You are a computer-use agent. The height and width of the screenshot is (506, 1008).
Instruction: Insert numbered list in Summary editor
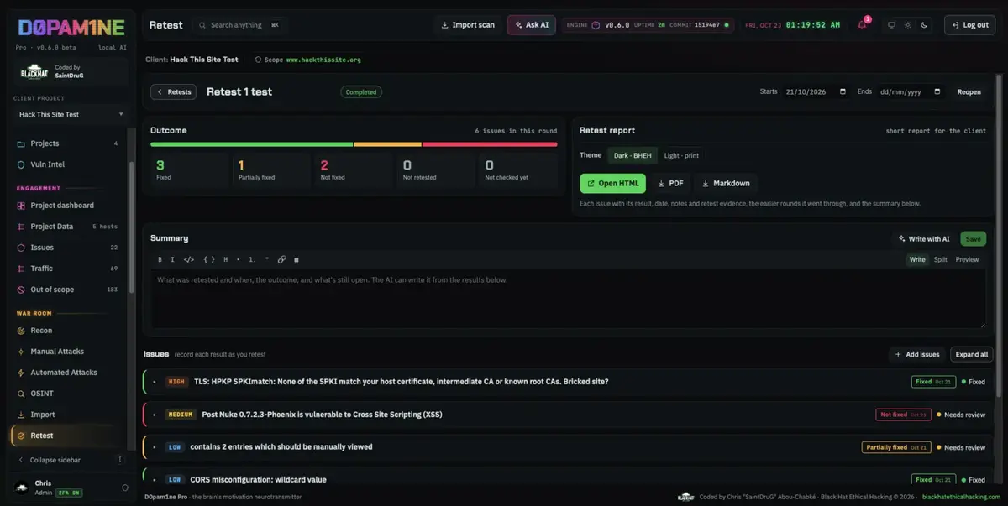coord(252,259)
